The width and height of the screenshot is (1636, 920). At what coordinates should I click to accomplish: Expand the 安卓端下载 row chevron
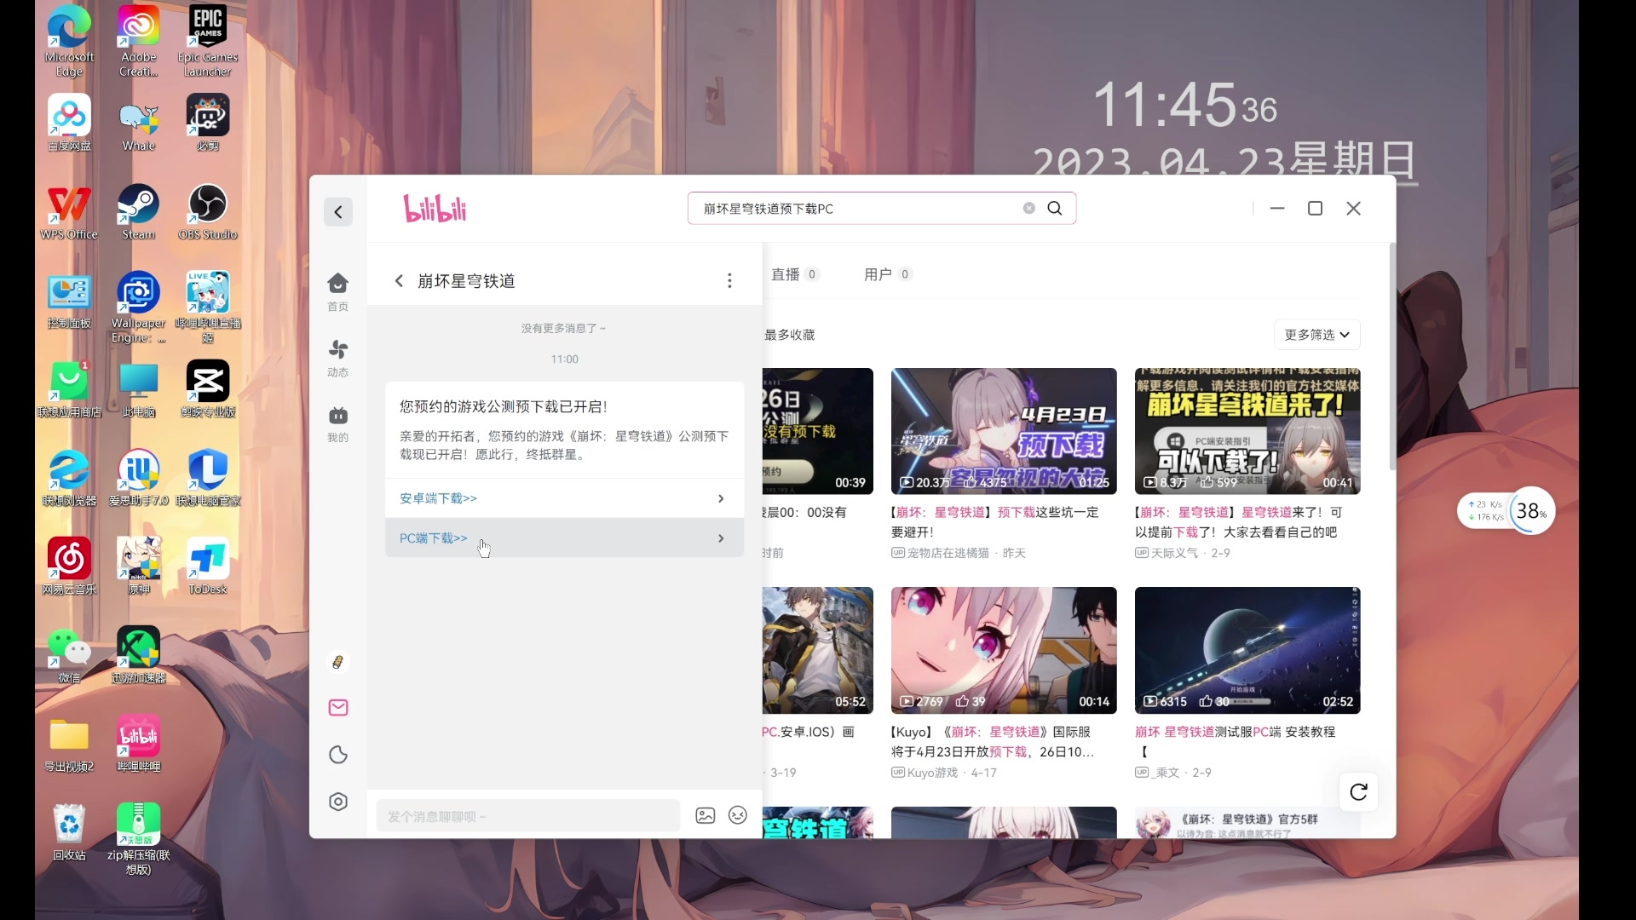[721, 498]
